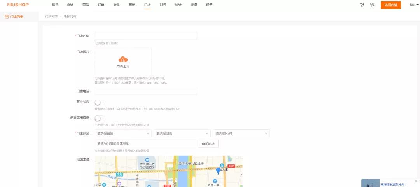Open the 营销 menu
The width and height of the screenshot is (420, 187).
[x=132, y=5]
